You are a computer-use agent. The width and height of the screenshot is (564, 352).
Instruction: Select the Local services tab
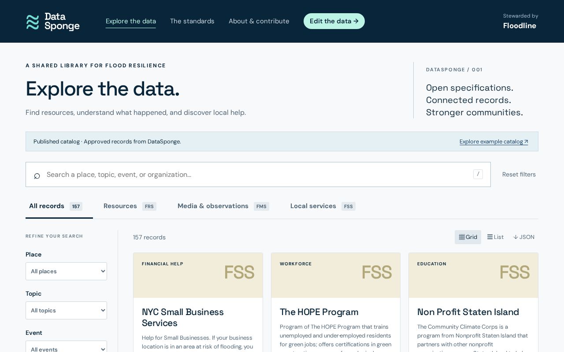click(x=323, y=206)
